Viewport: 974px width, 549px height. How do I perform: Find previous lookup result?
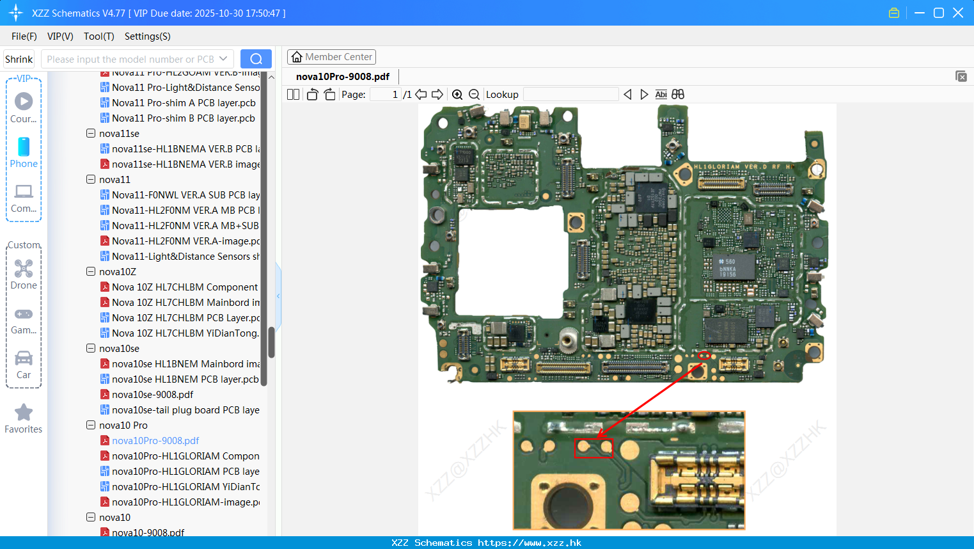[x=627, y=95]
